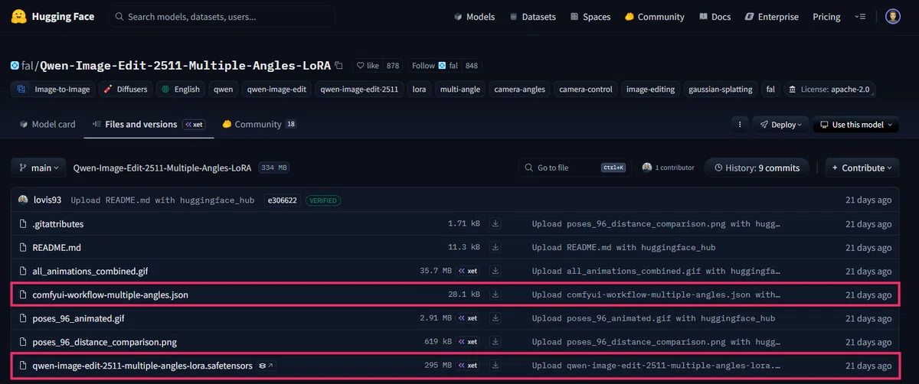Copy the model name with copy icon
The height and width of the screenshot is (384, 919).
coord(339,66)
